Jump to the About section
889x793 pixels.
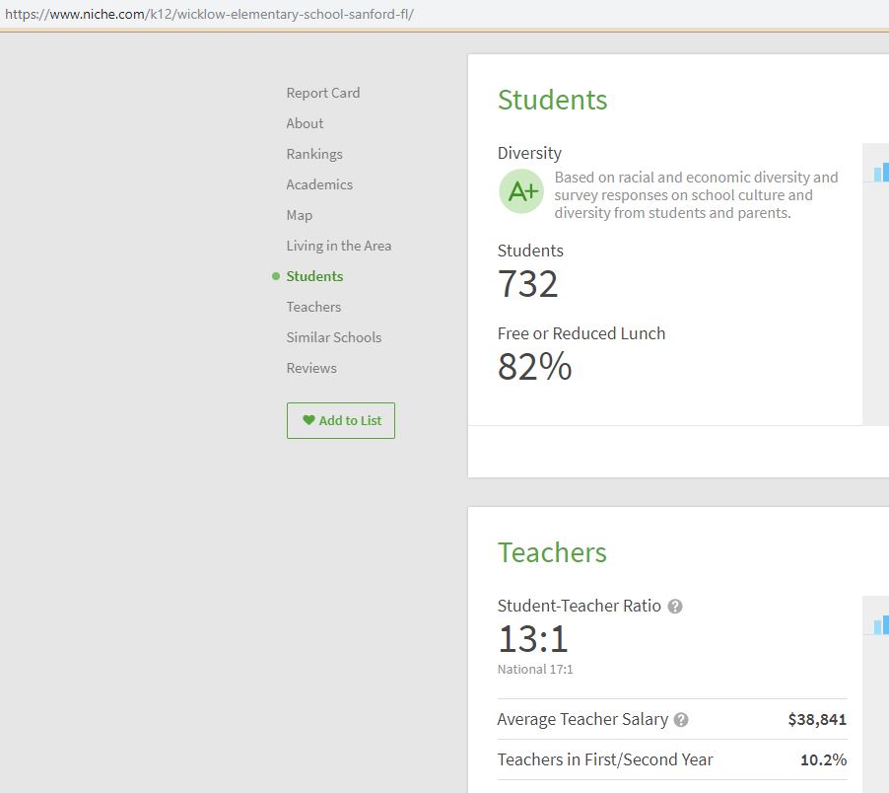(x=305, y=123)
